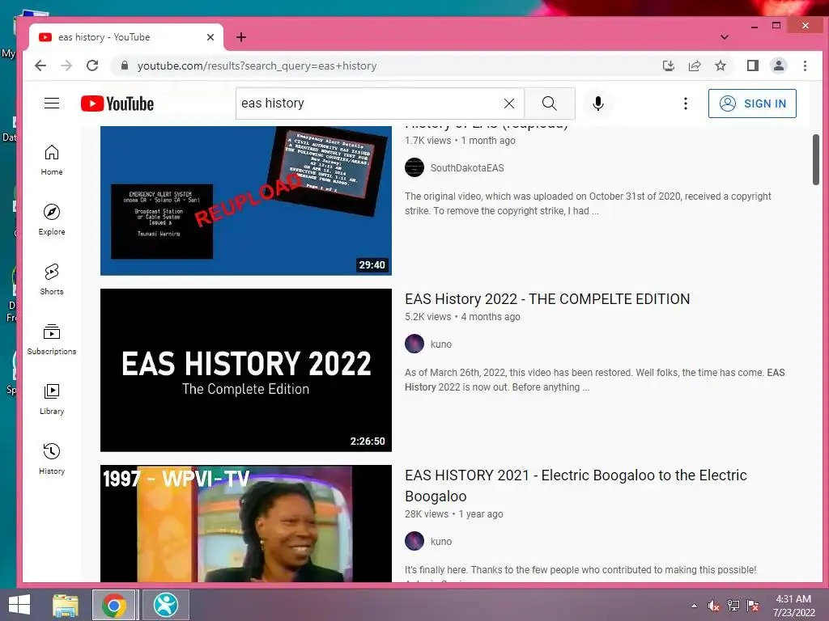
Task: Open the EAS HISTORY 2022 thumbnail
Action: point(246,370)
